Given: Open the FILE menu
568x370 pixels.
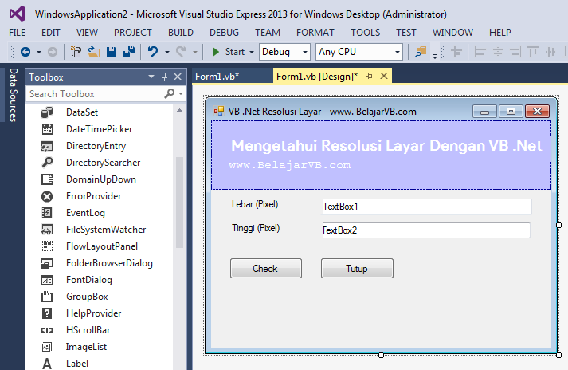Looking at the screenshot, I should [x=17, y=33].
